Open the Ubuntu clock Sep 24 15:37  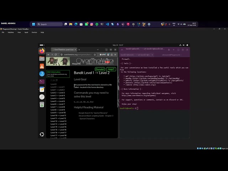pos(118,45)
